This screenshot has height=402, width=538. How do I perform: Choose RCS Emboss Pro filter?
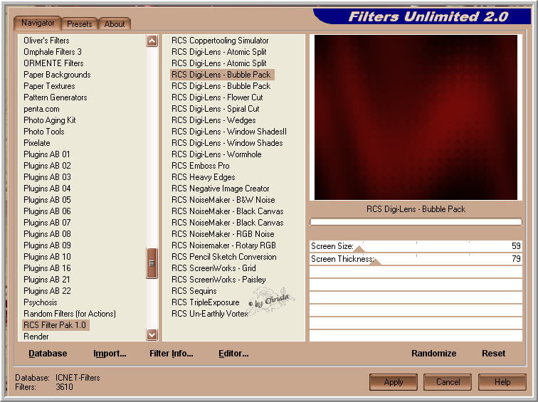[201, 166]
